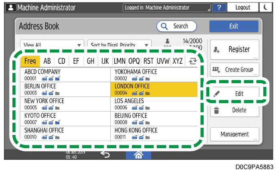Toggle the sleep mode moon icon
This screenshot has height=171, width=277.
267,7
